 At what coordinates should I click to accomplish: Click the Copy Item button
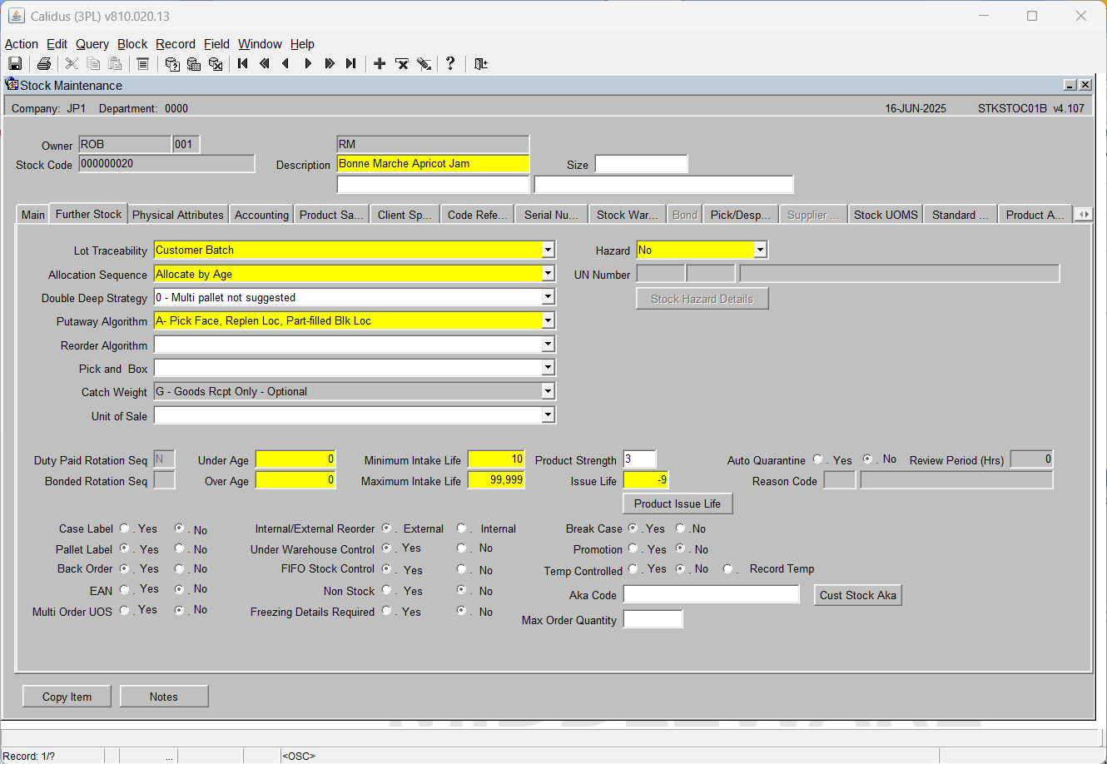coord(67,697)
